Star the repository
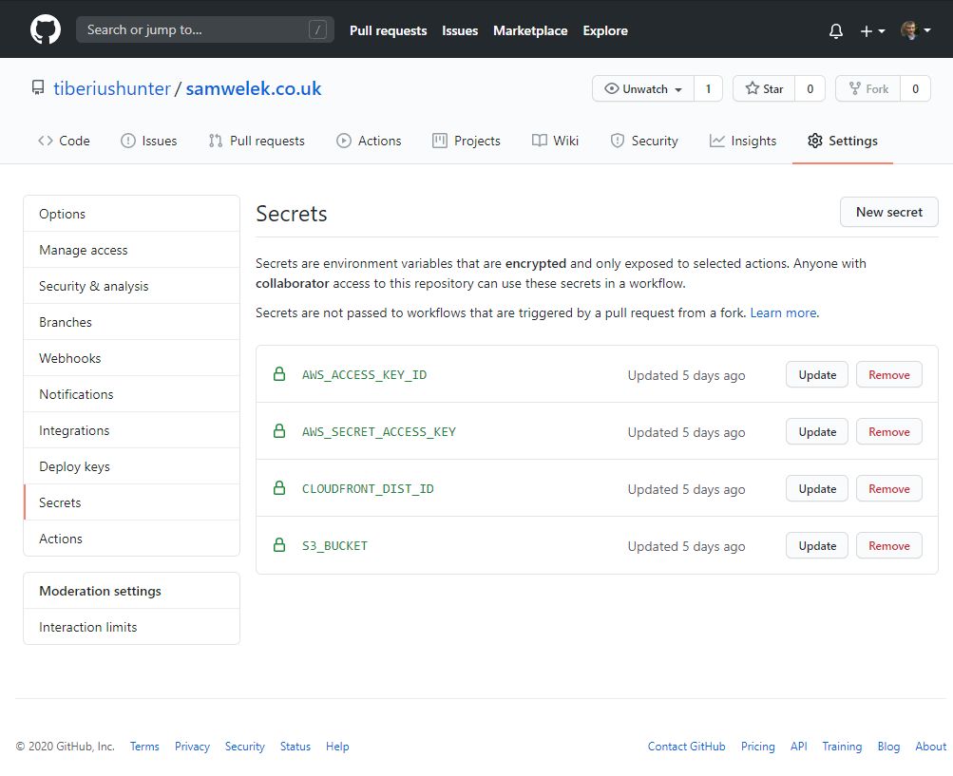This screenshot has width=953, height=776. click(764, 88)
